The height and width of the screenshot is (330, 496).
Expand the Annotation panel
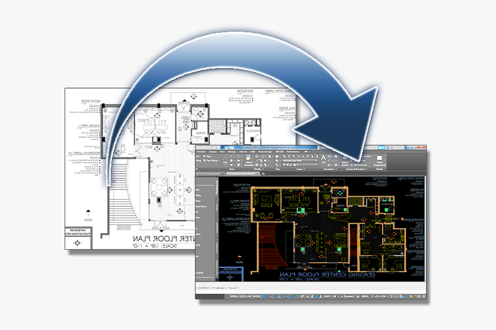330,169
